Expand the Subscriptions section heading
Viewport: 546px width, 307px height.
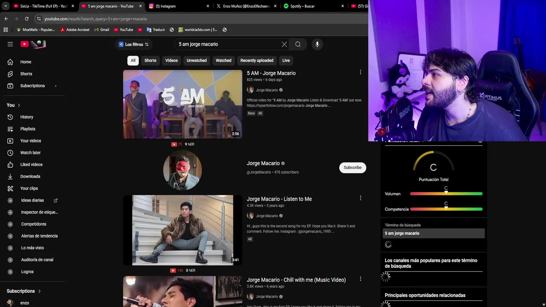coord(24,291)
